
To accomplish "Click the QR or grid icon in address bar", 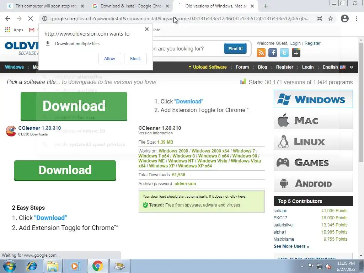I will click(x=319, y=18).
